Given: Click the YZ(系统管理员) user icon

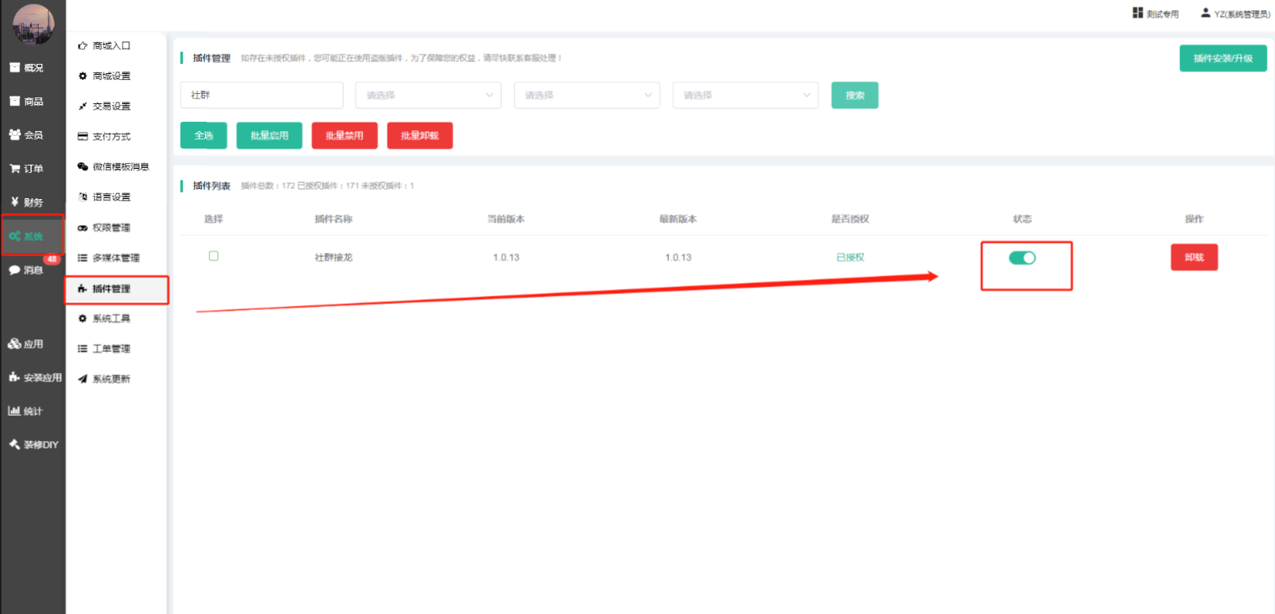Looking at the screenshot, I should point(1205,13).
